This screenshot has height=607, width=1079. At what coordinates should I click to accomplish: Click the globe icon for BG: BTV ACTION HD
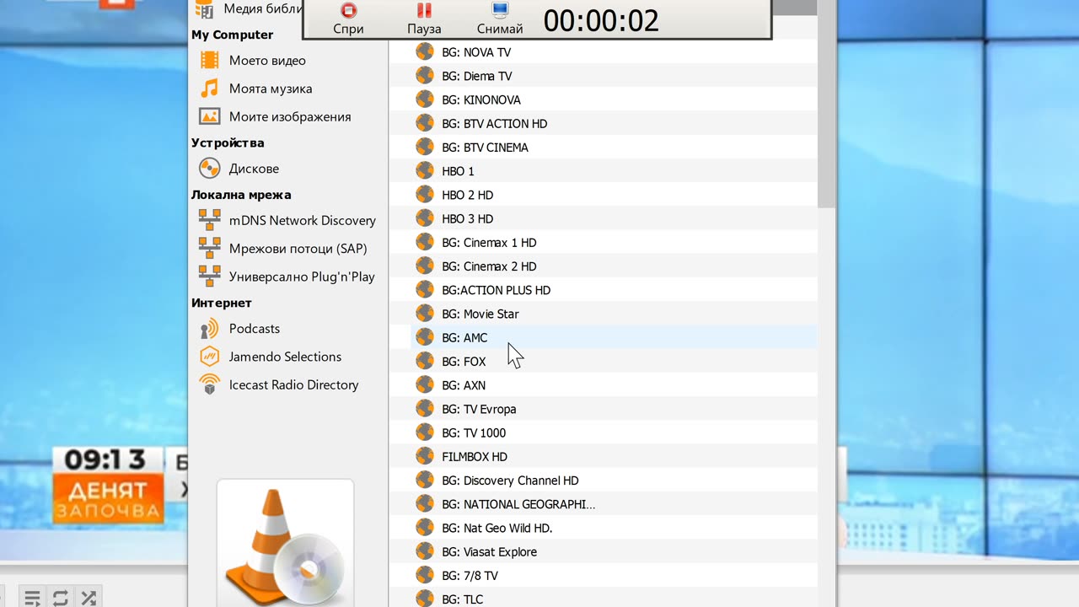pyautogui.click(x=425, y=123)
